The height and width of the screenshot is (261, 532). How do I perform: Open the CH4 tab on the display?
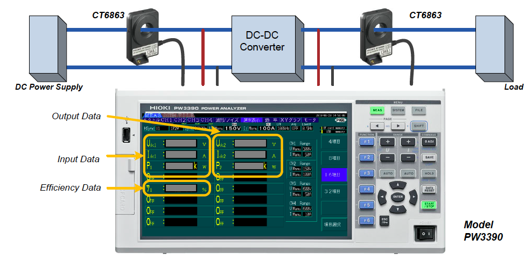click(x=206, y=120)
